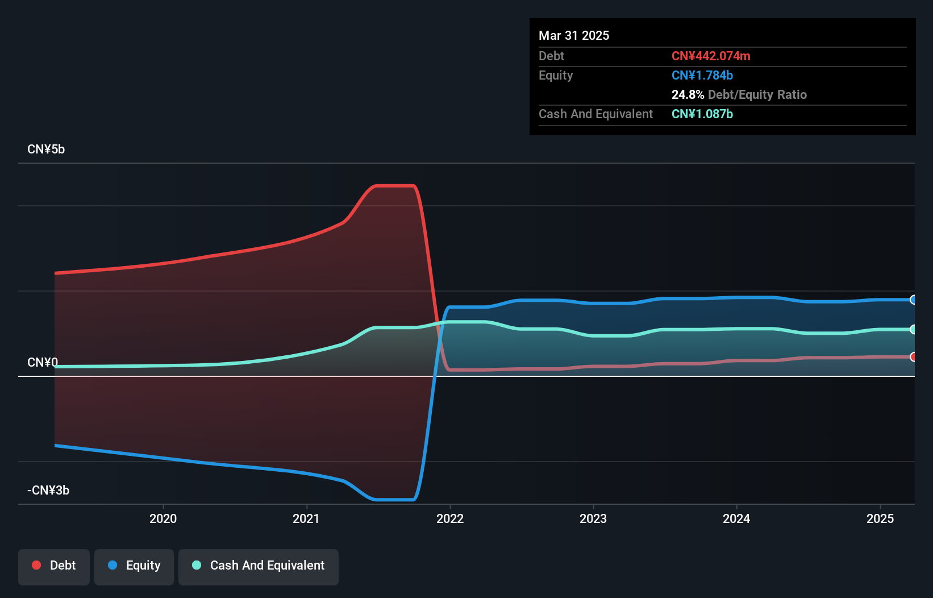Click the teal Cash And Equivalent legend dot
Image resolution: width=933 pixels, height=598 pixels.
coord(196,565)
